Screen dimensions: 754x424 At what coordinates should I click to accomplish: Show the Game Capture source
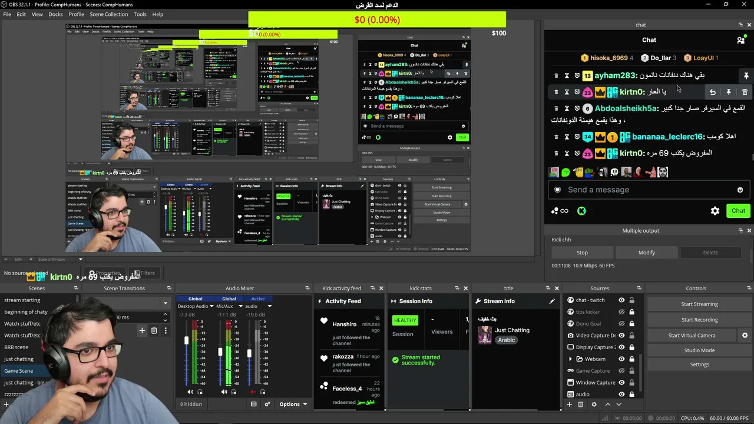621,371
